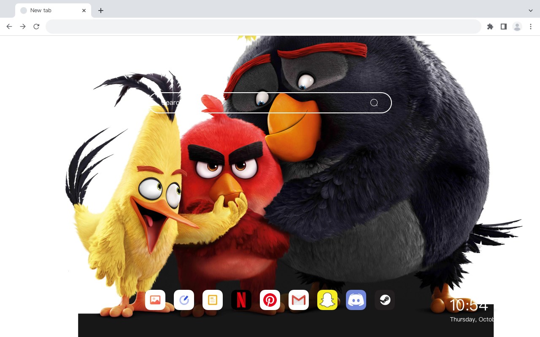This screenshot has width=540, height=337.
Task: Open the Gmail shortcut
Action: [x=299, y=300]
